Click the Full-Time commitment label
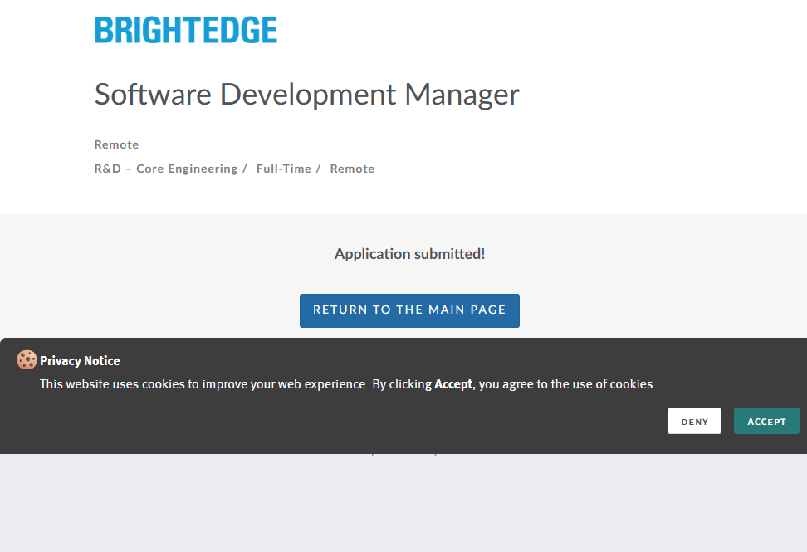The height and width of the screenshot is (552, 807). click(283, 169)
